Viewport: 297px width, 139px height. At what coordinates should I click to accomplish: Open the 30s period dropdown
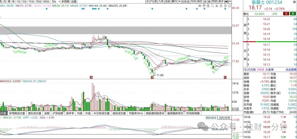pyautogui.click(x=56, y=2)
